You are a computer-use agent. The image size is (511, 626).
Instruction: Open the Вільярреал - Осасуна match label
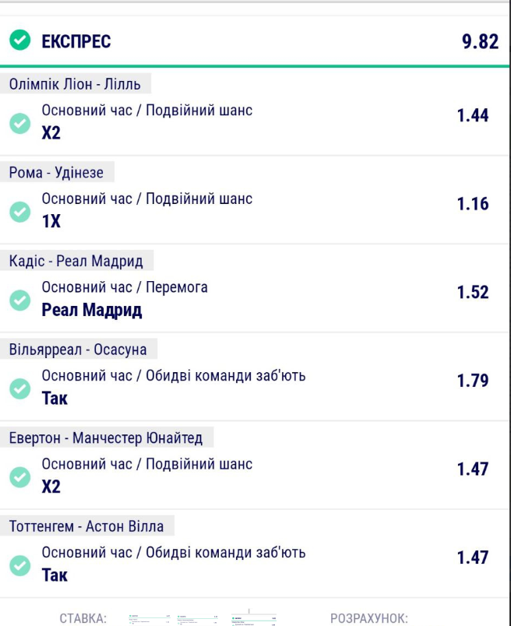point(78,350)
